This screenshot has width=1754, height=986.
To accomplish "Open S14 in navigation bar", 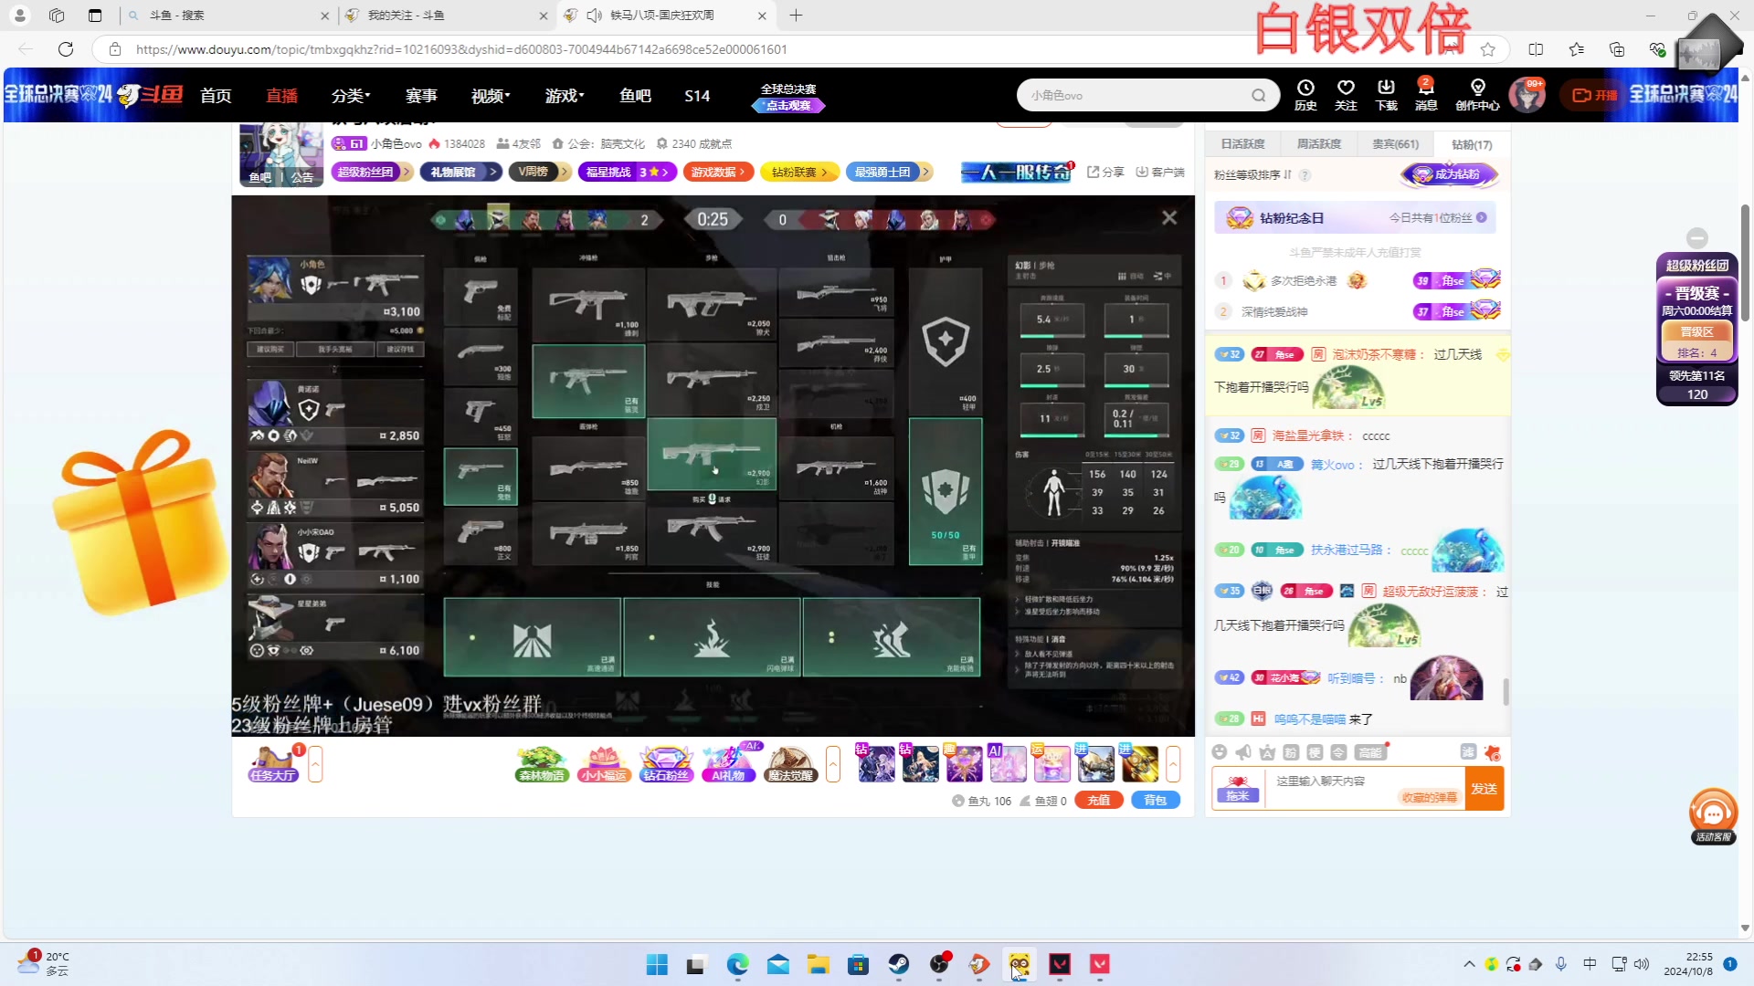I will pos(697,95).
